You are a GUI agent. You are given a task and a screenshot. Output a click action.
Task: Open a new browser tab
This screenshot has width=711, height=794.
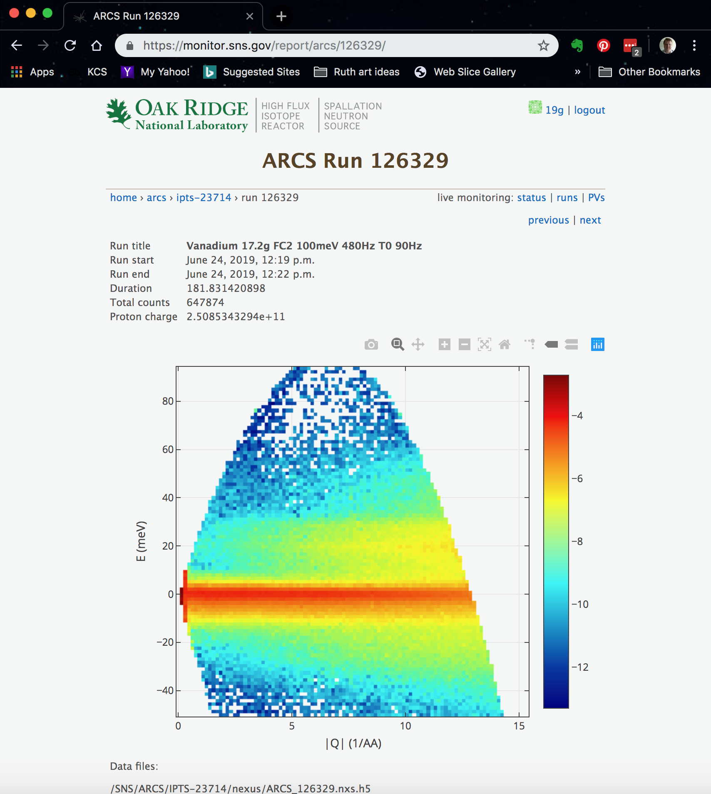pos(281,16)
